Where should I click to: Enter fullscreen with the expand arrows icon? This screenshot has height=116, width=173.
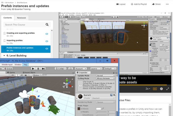click(x=168, y=89)
